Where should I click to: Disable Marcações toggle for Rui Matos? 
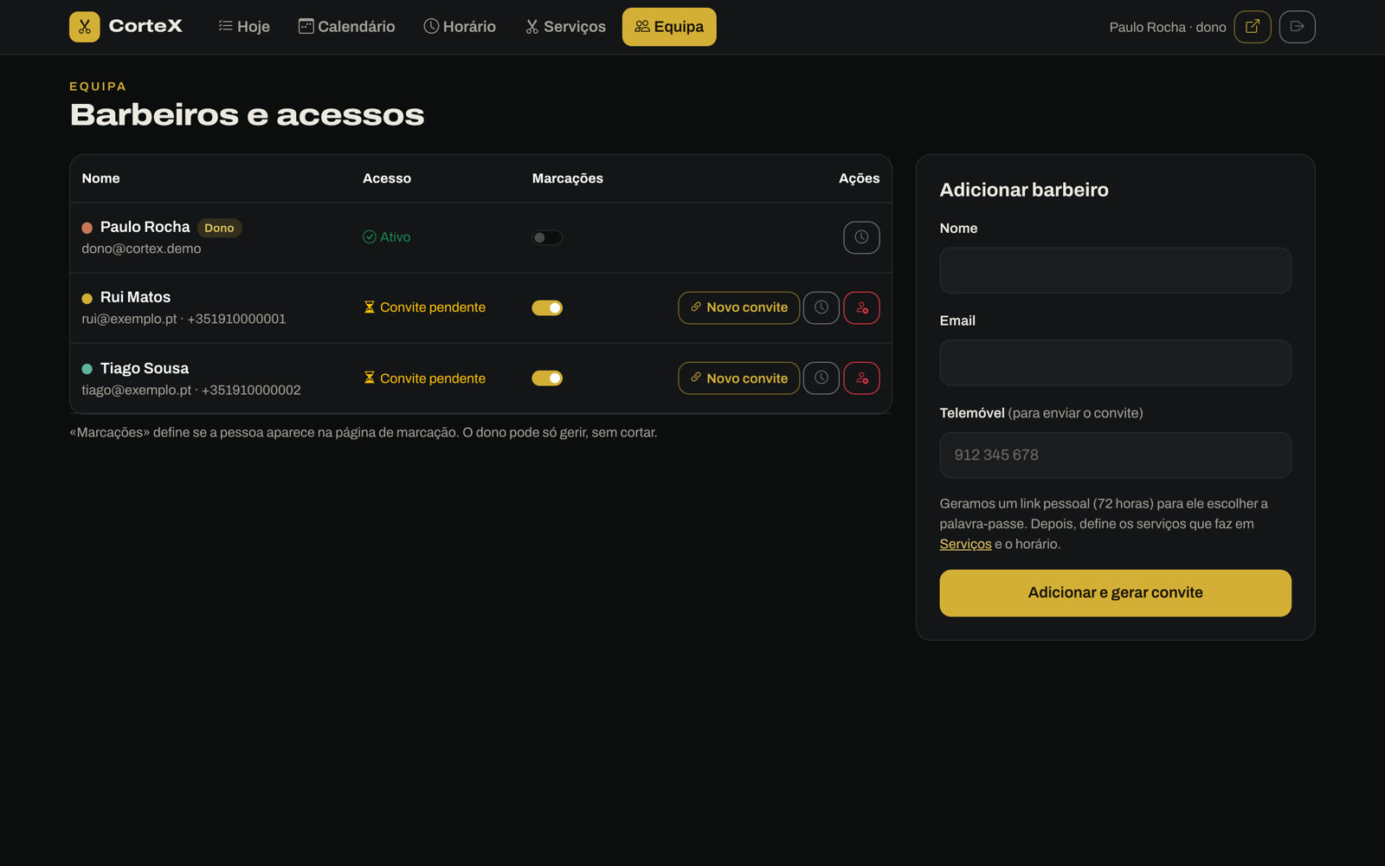click(547, 307)
